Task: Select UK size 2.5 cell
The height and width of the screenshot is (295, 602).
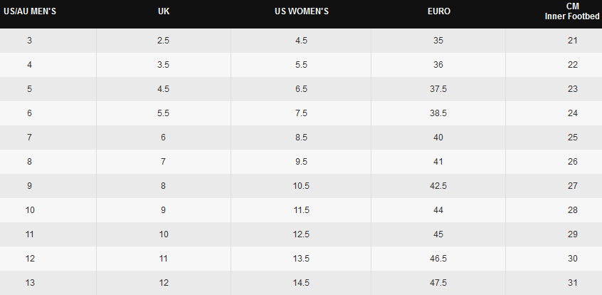Action: (163, 41)
